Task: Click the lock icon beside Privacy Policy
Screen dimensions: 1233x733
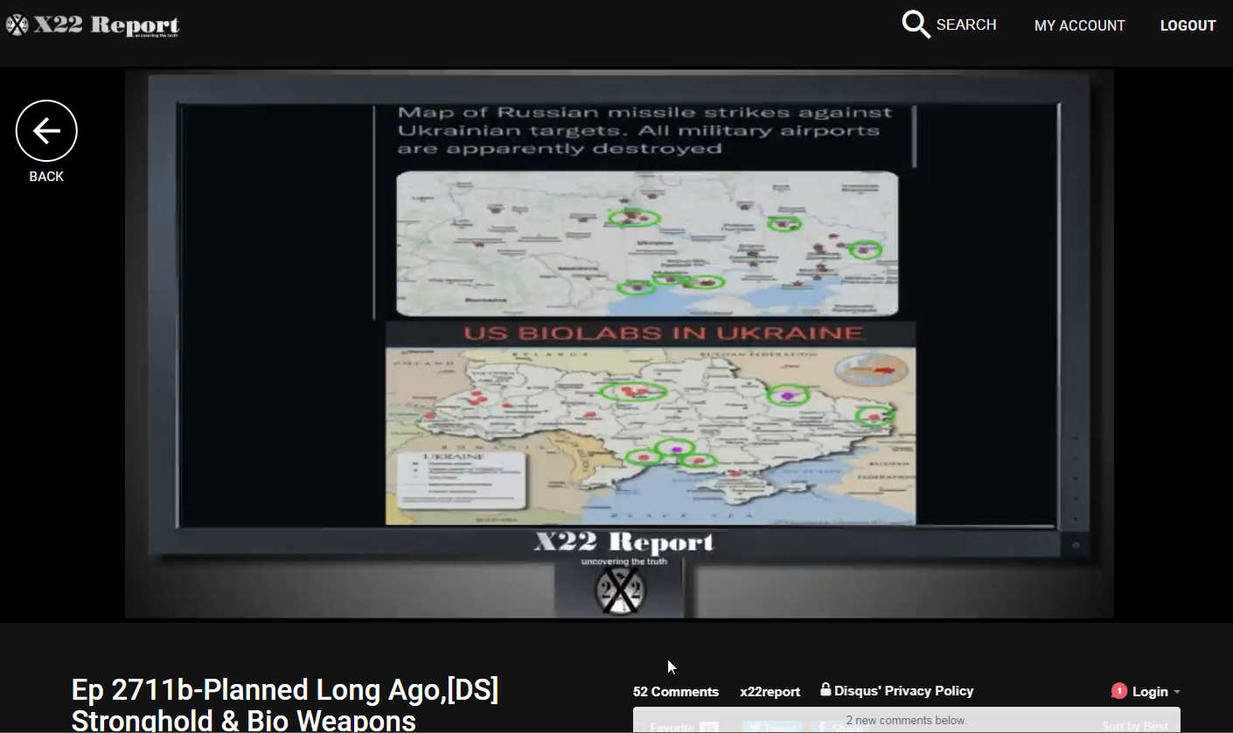Action: coord(825,689)
